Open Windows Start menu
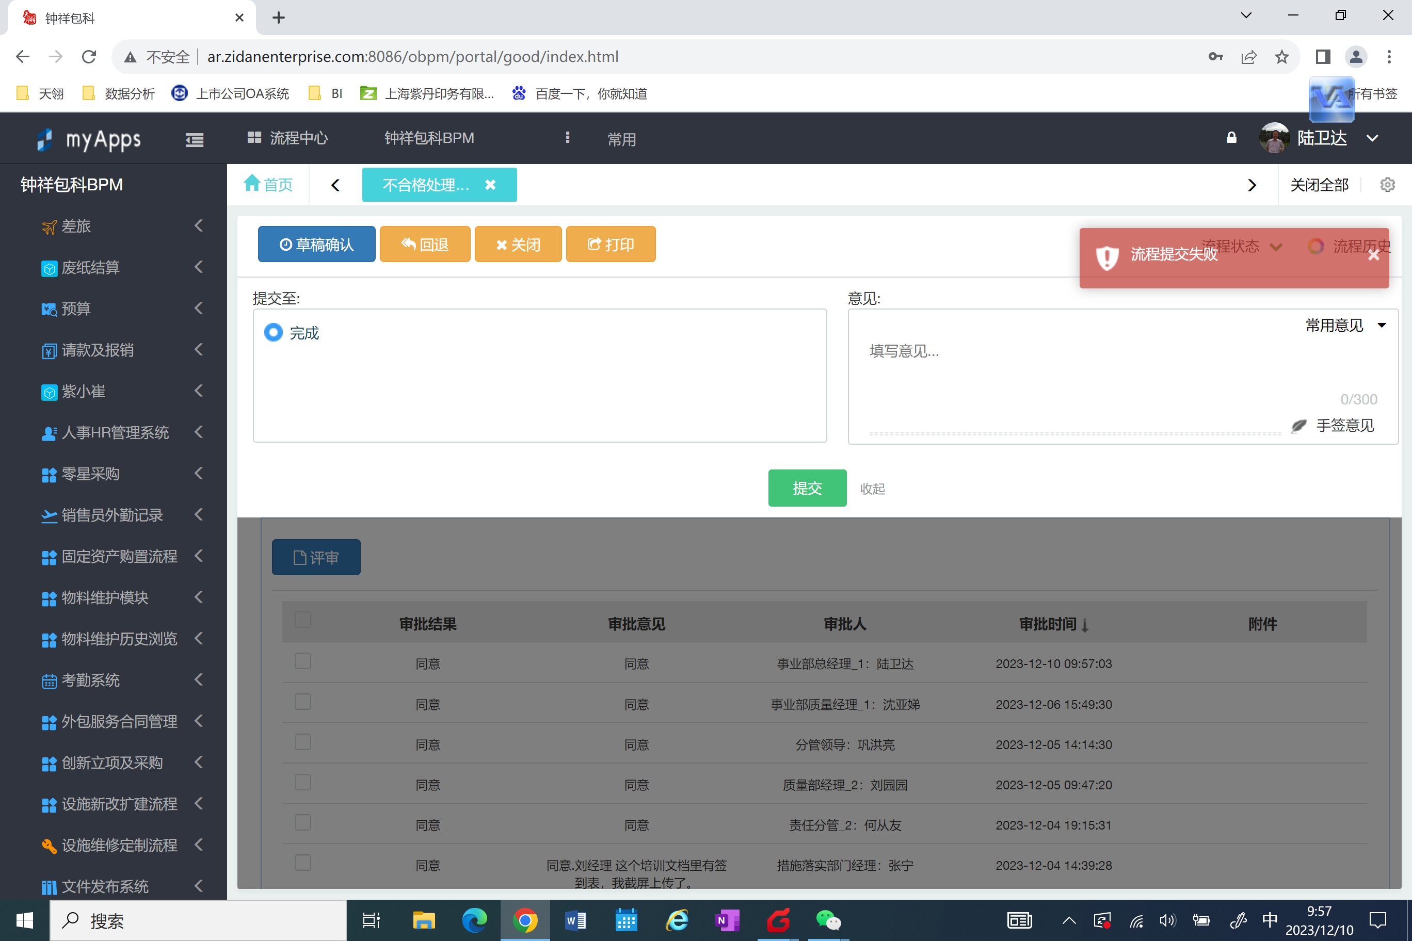The width and height of the screenshot is (1412, 941). 25,920
